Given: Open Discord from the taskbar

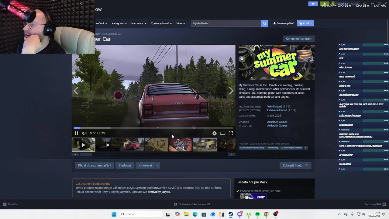Looking at the screenshot, I should pos(240,214).
